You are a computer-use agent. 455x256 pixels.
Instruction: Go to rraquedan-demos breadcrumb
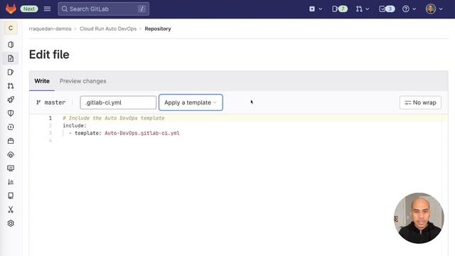50,28
